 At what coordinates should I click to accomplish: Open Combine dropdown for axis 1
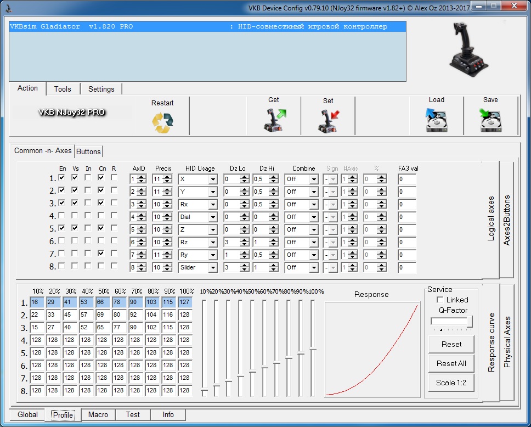tap(314, 179)
